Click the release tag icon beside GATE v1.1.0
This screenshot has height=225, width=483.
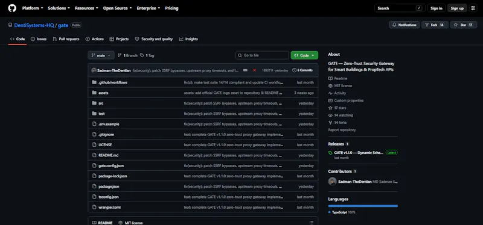[330, 153]
